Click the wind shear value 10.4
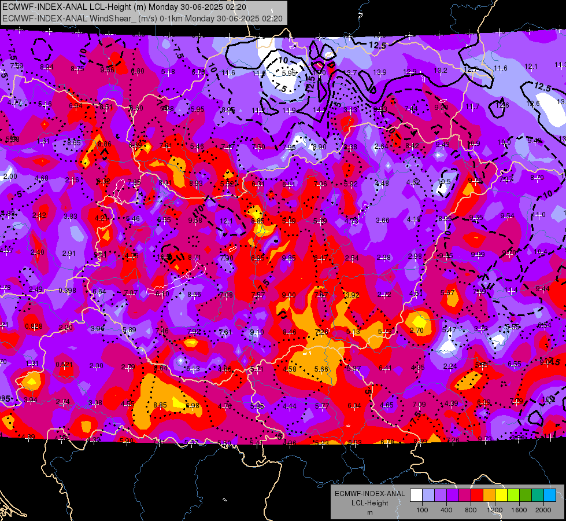This screenshot has width=566, height=521. click(x=541, y=252)
